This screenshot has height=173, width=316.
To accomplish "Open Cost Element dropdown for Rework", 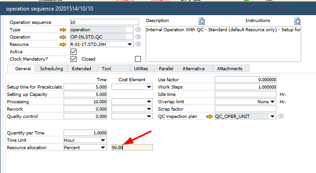I will point(149,109).
